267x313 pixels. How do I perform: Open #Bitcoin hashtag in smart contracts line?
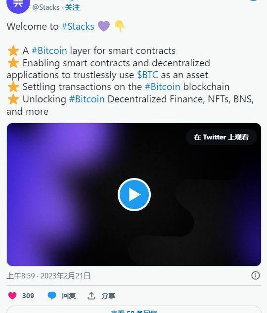pos(49,50)
